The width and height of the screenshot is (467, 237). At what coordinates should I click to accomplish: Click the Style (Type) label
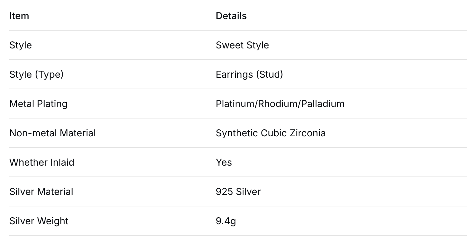[36, 74]
